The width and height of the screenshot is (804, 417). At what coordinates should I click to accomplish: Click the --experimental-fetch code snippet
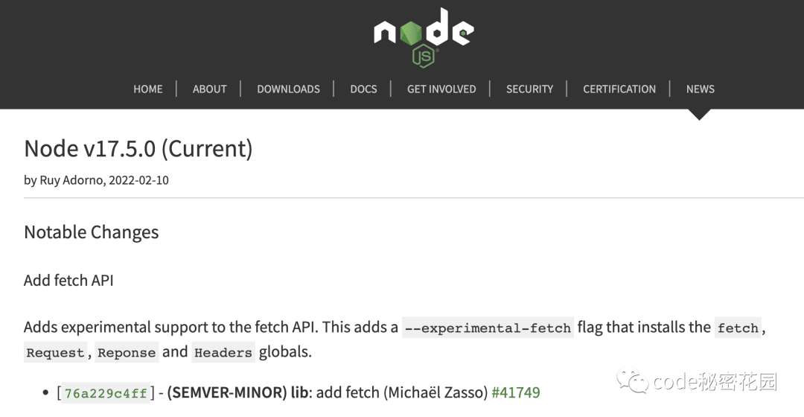(488, 328)
